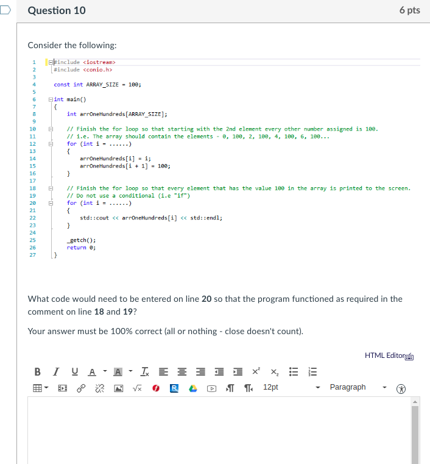This screenshot has height=464, width=430.
Task: Click the line '_getch();'
Action: click(x=81, y=240)
